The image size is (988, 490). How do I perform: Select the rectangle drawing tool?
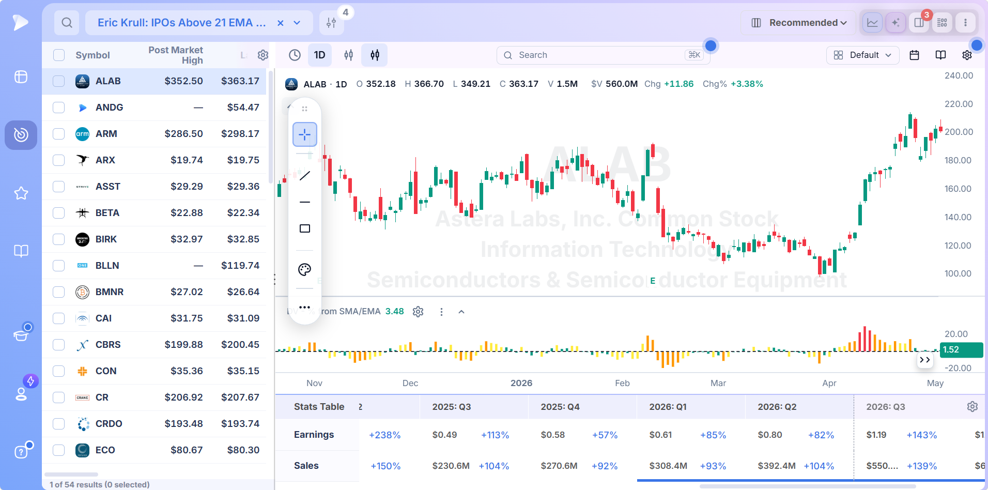pos(305,228)
